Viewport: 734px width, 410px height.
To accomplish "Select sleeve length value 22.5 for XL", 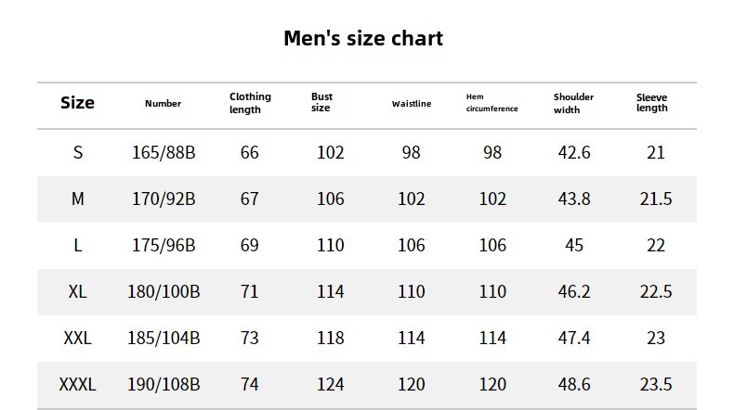I will point(656,292).
